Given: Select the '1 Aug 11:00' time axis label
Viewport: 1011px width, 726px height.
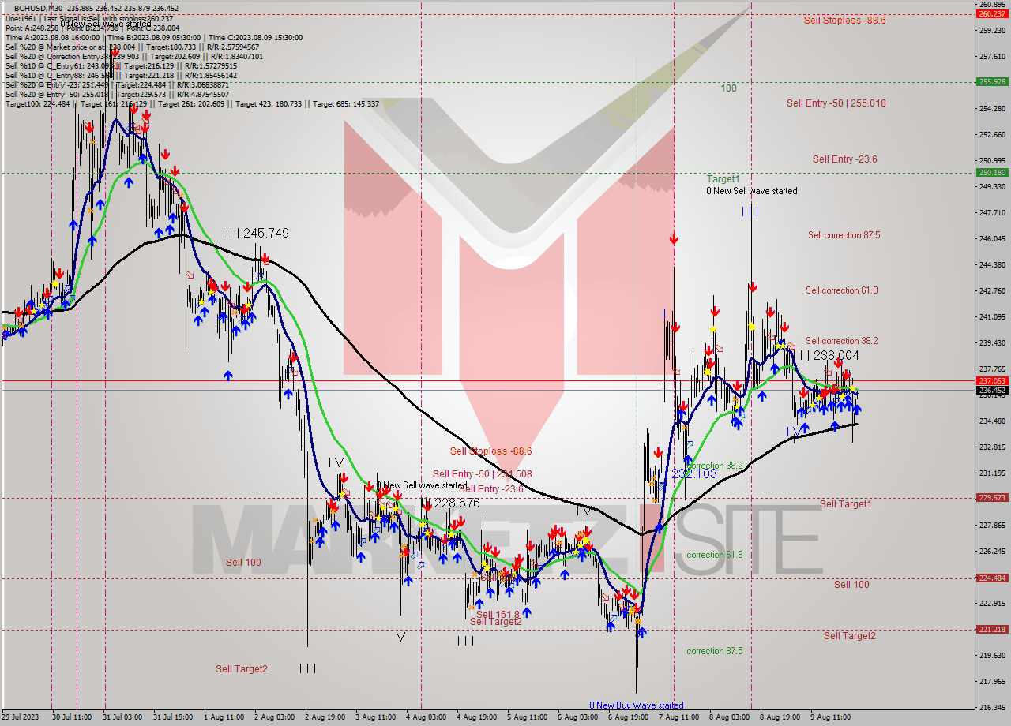Looking at the screenshot, I should pyautogui.click(x=224, y=717).
